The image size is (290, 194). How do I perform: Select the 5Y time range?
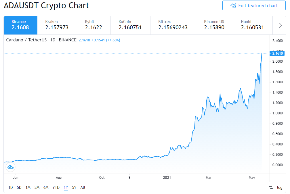(74, 187)
